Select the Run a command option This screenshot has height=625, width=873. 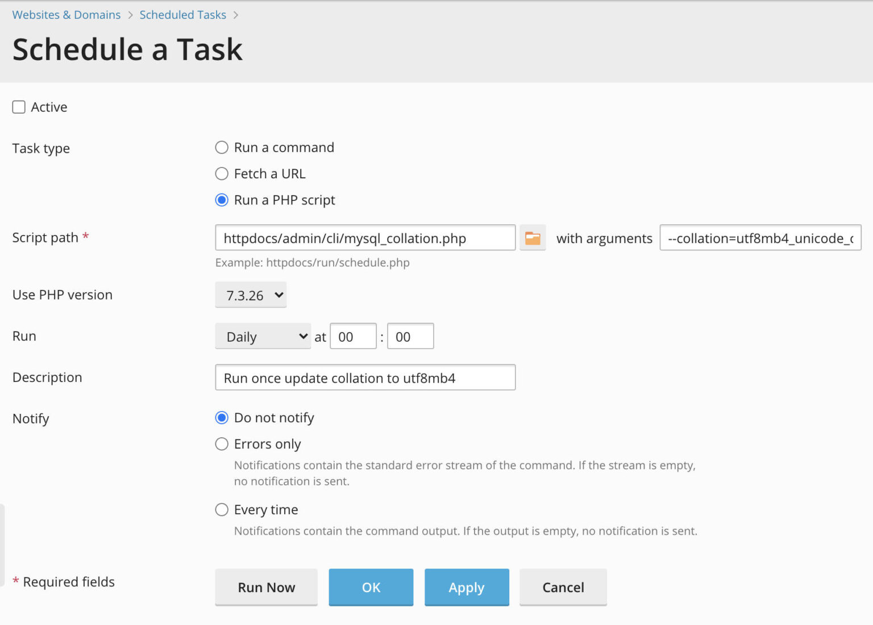click(x=222, y=148)
